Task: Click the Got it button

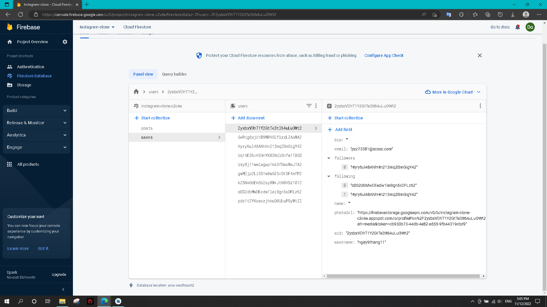Action: tap(43, 248)
